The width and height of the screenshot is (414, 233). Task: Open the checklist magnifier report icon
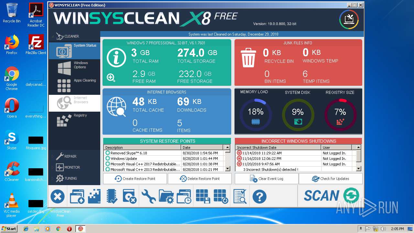(240, 196)
